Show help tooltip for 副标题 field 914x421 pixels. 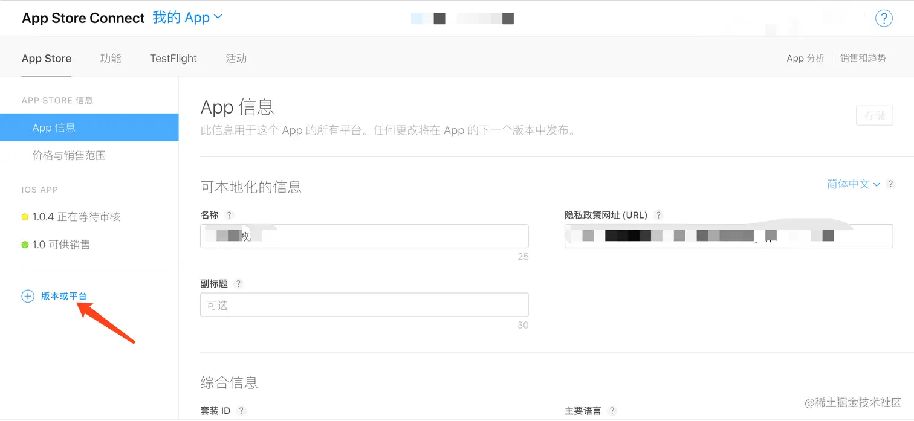[x=238, y=283]
